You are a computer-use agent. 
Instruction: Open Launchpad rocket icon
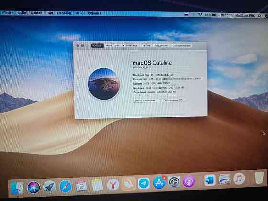[50, 187]
